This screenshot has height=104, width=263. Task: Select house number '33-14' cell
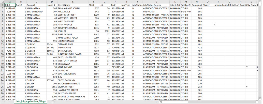tap(52, 44)
